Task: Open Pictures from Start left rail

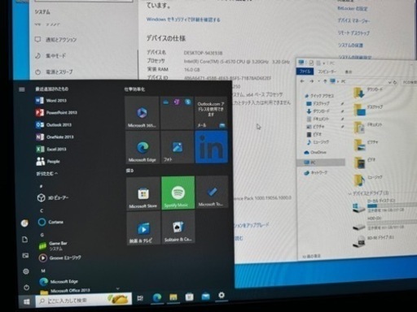Action: (25, 255)
